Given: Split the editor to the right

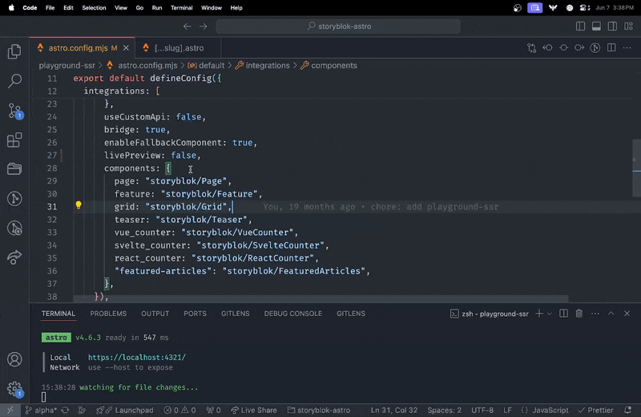Looking at the screenshot, I should 611,48.
